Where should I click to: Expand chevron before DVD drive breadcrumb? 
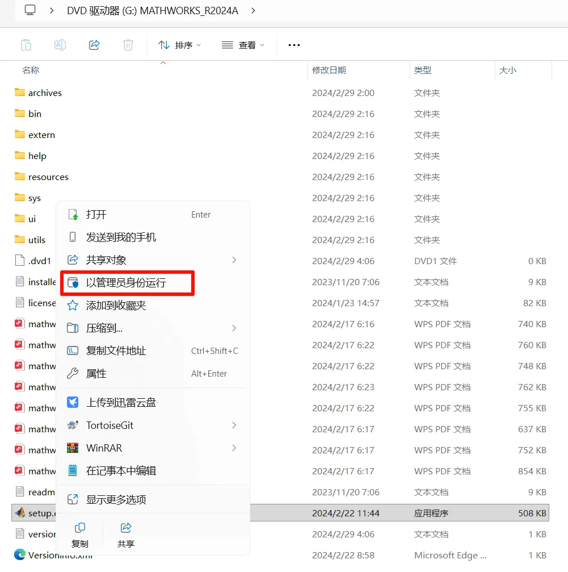tap(52, 11)
